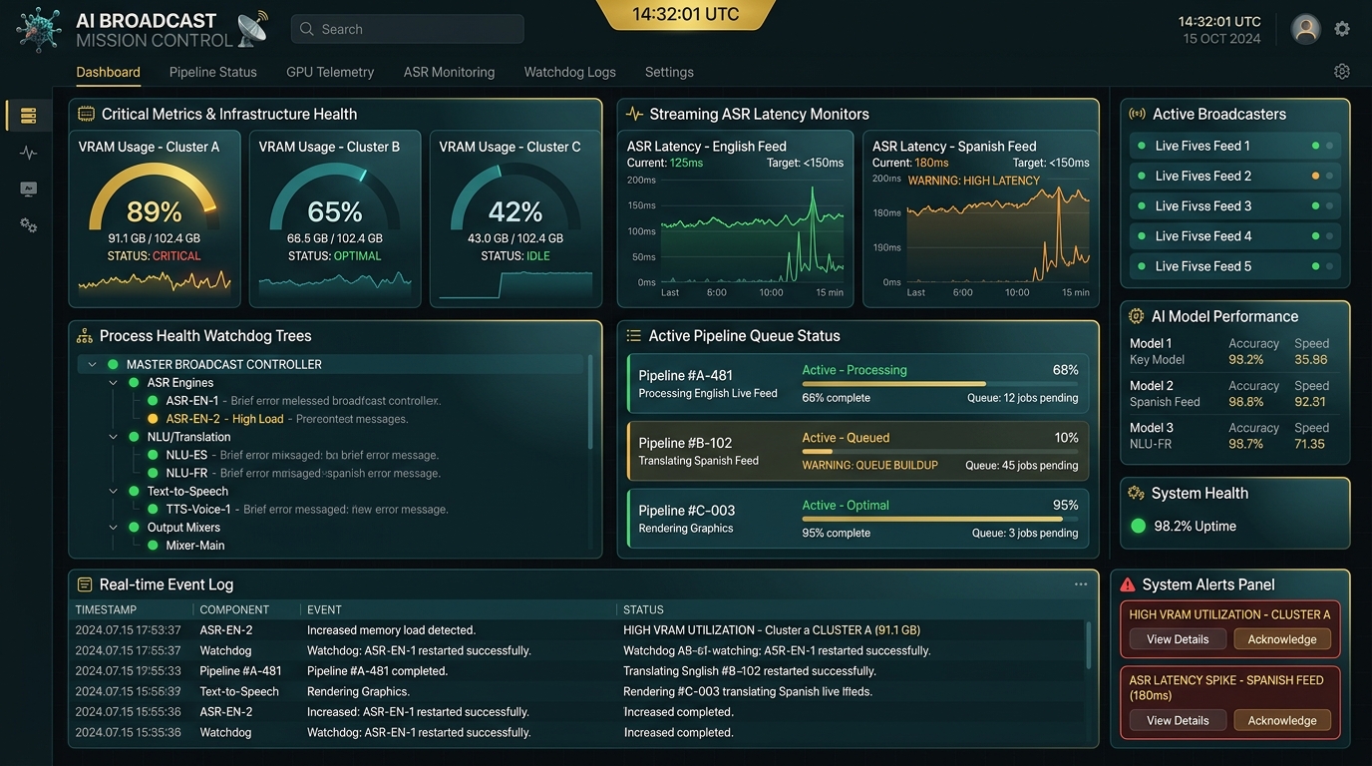Click the Active Pipeline Queue list icon

pos(633,336)
